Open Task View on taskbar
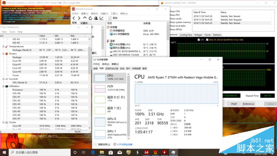Viewport: 277px width, 156px height. click(84, 152)
